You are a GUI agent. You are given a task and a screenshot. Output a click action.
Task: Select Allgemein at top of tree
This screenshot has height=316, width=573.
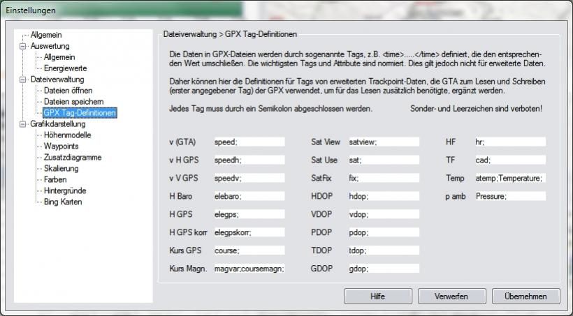point(45,34)
